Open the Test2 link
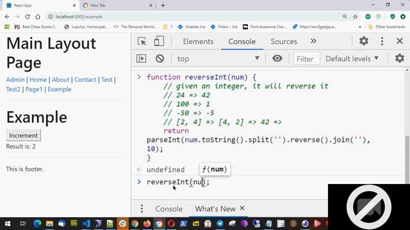Screen dimensions: 410x230 click(x=13, y=89)
